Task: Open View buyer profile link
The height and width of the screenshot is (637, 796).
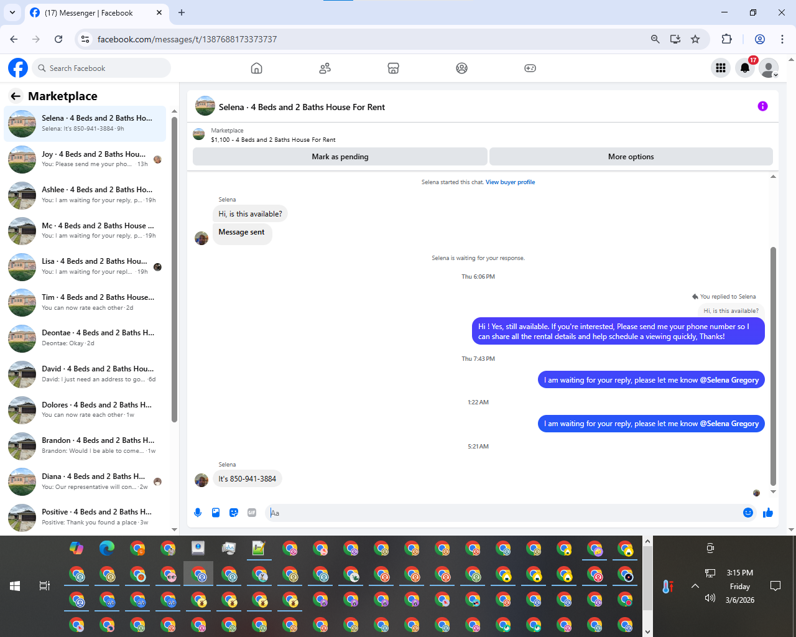Action: tap(510, 182)
